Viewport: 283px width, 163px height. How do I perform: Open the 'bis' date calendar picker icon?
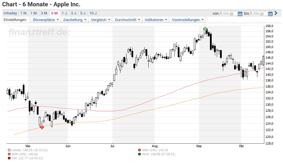(270, 14)
